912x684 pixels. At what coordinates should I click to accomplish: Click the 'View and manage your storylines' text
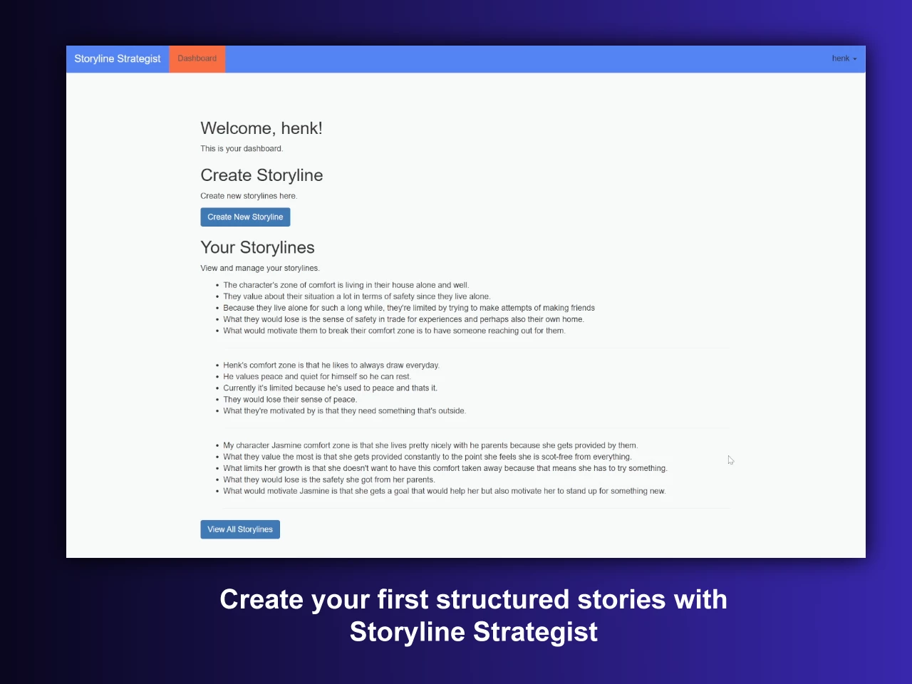tap(260, 268)
